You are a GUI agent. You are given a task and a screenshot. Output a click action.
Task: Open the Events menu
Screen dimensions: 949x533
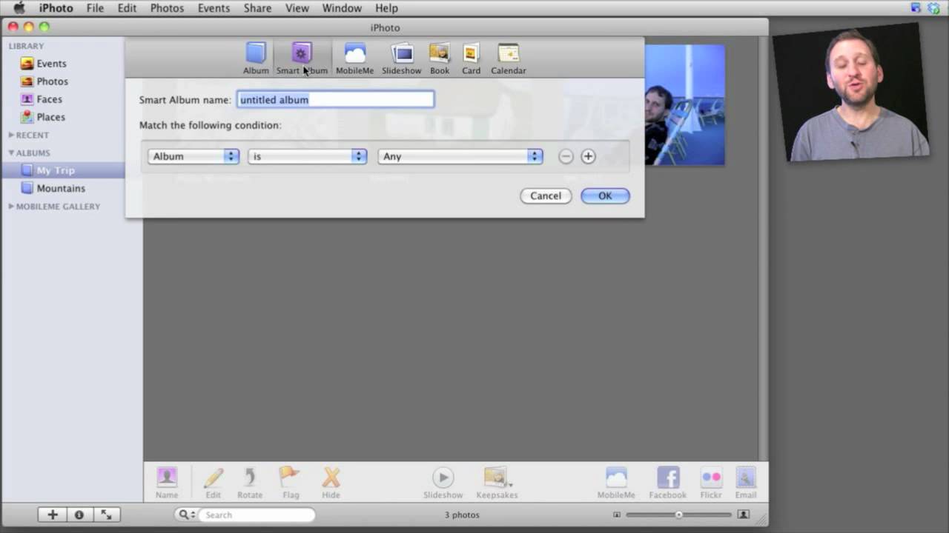(x=214, y=8)
